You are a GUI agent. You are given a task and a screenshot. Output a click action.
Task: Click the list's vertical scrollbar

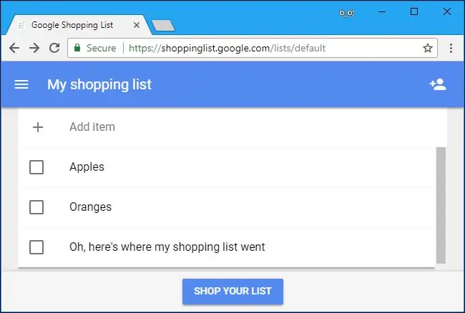(x=441, y=204)
